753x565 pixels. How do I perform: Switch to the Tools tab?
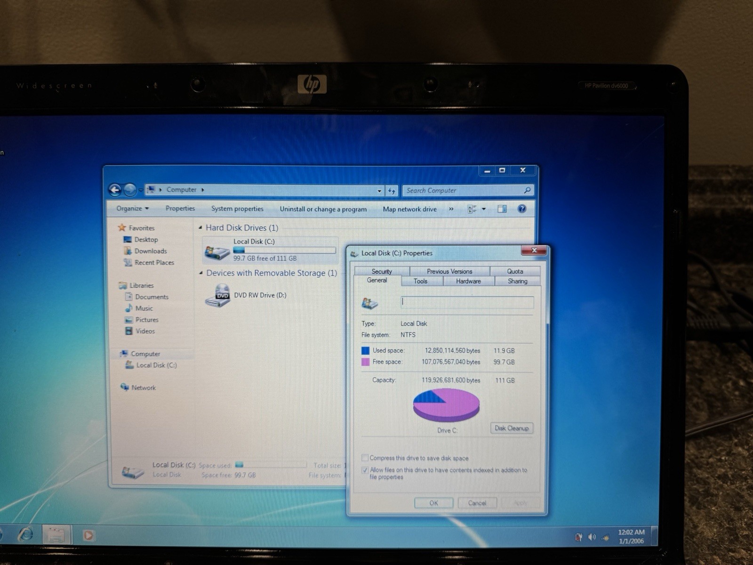[x=421, y=281]
